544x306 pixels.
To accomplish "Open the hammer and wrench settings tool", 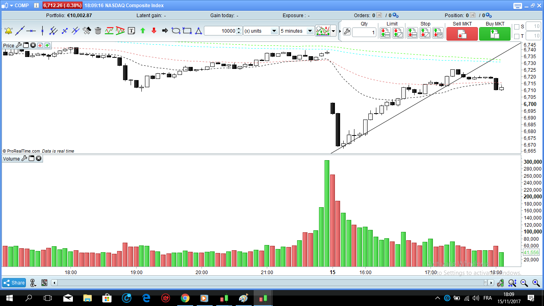I will coord(87,31).
